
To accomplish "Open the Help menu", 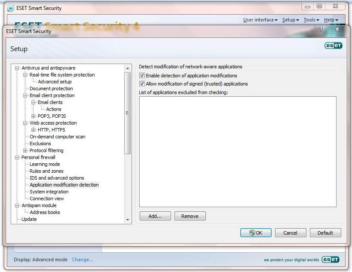I will click(331, 20).
